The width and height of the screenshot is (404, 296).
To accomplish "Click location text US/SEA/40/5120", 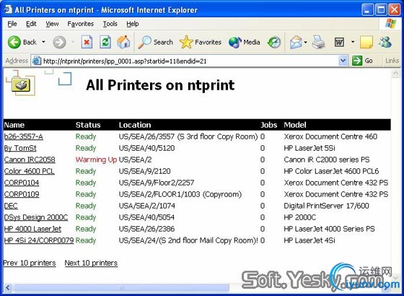I will pyautogui.click(x=147, y=148).
